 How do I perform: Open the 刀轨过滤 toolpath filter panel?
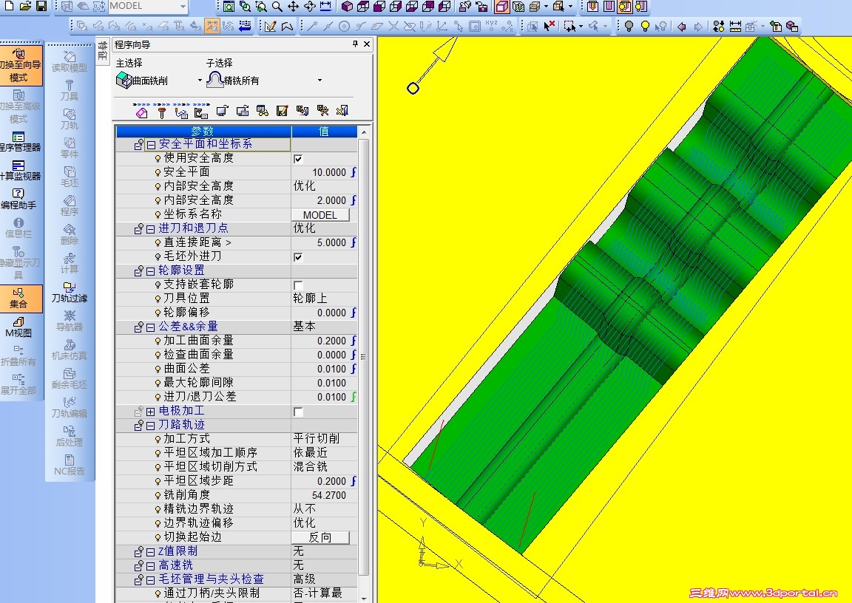pos(71,293)
